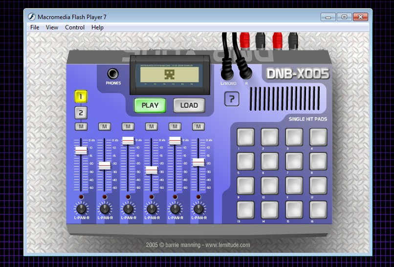Hit single hit pad 6
The height and width of the screenshot is (267, 394).
(x=270, y=161)
